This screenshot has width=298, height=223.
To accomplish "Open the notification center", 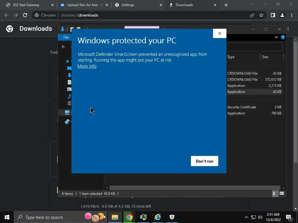I will click(x=289, y=217).
